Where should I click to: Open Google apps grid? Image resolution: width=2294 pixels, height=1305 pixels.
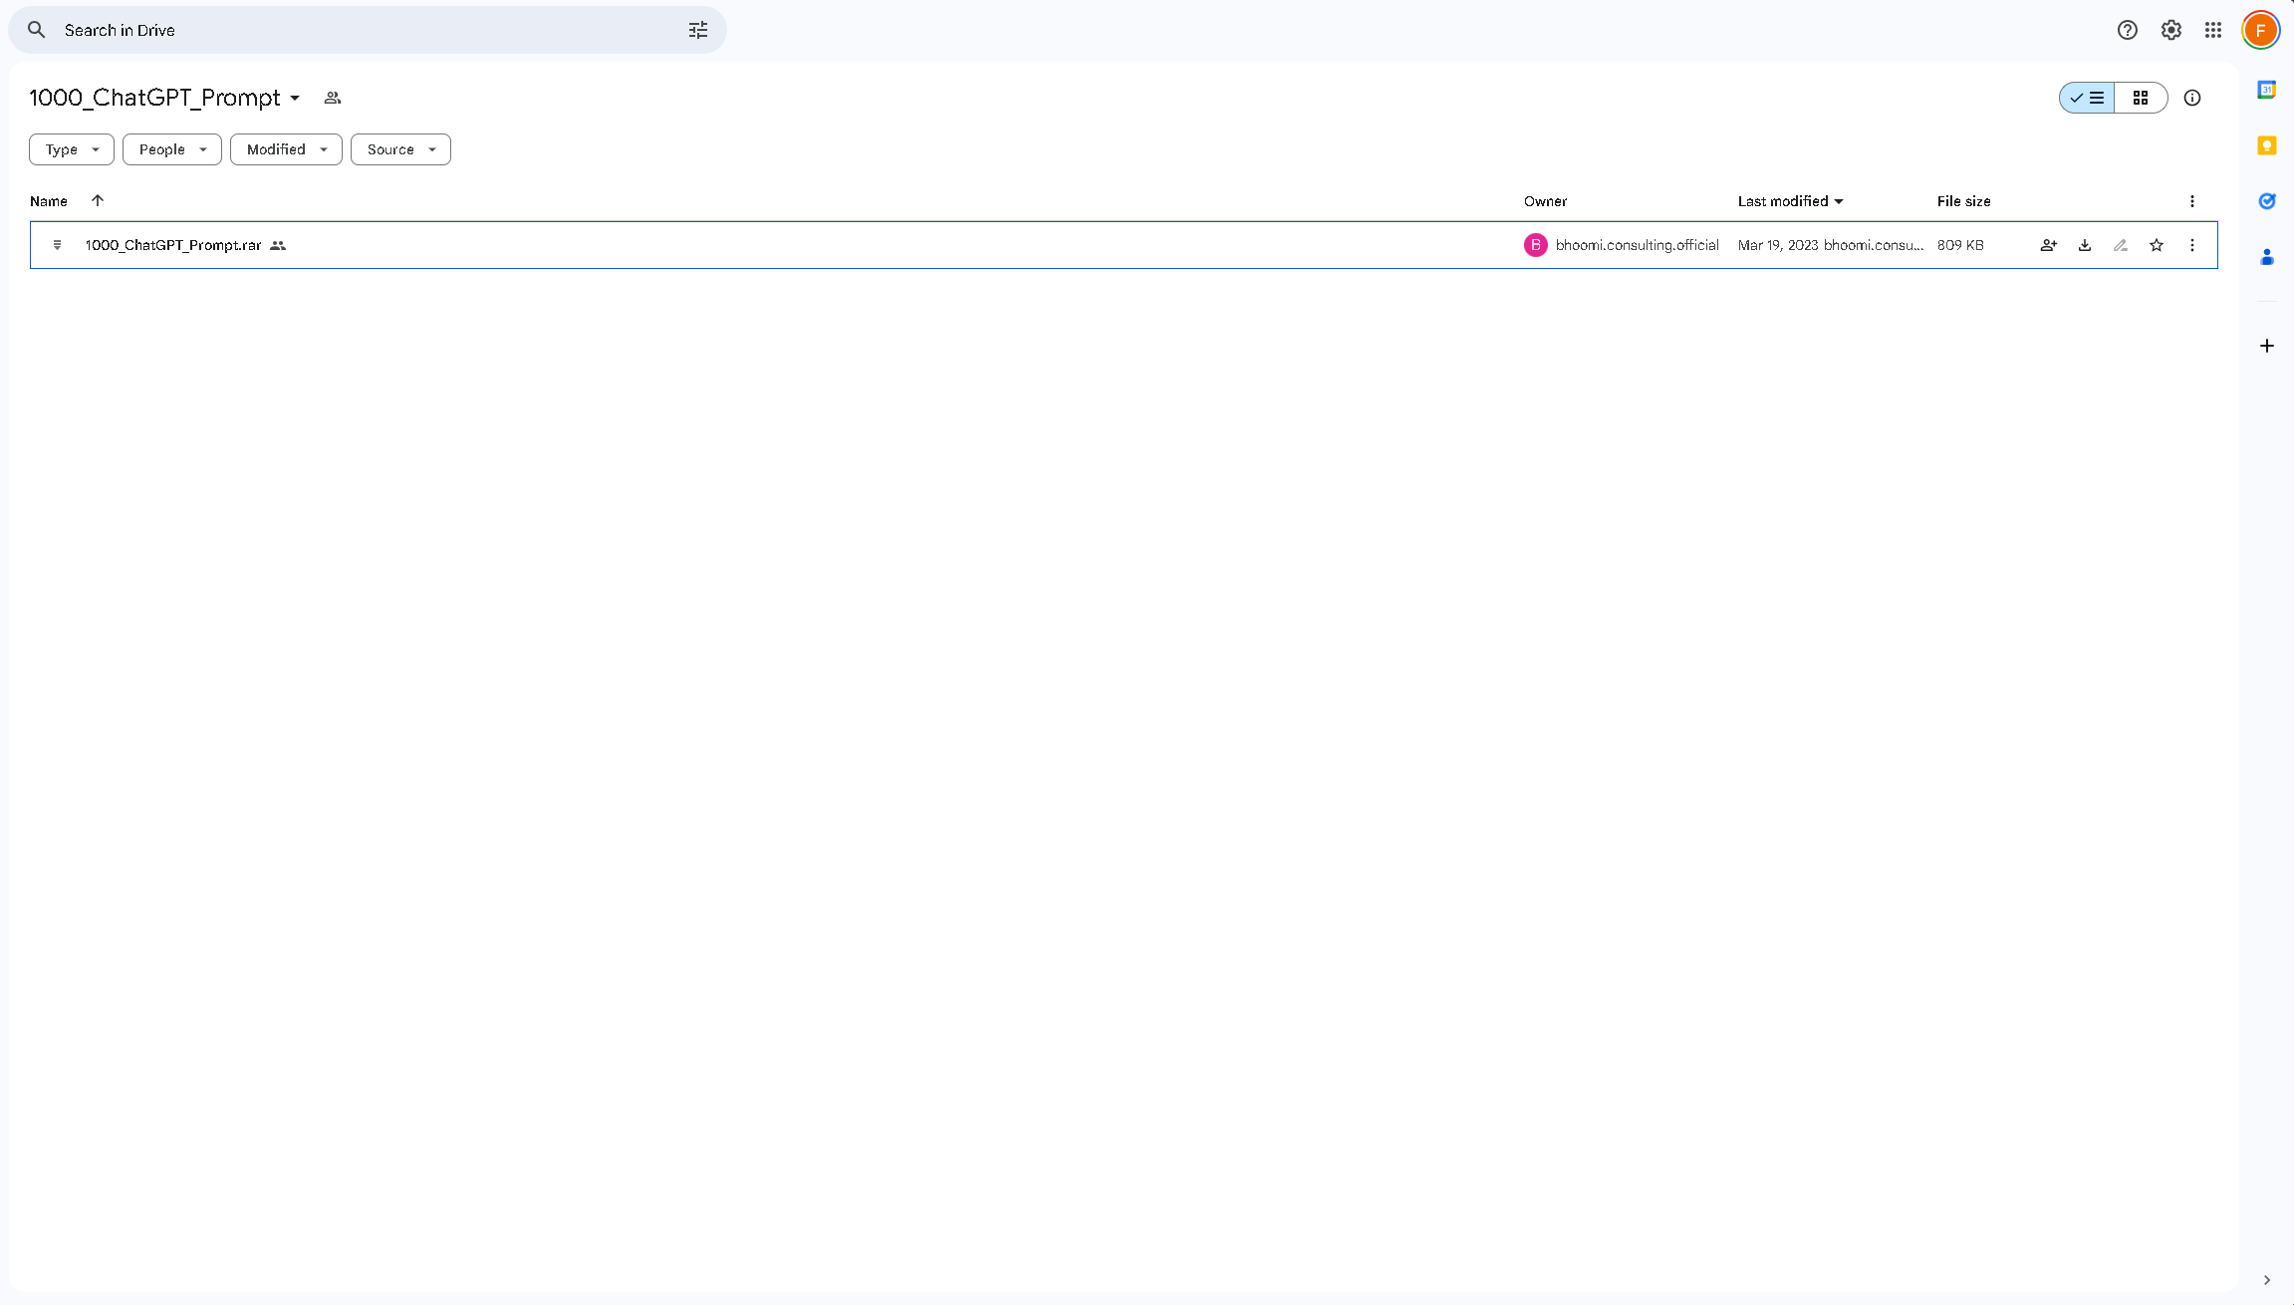[2213, 30]
